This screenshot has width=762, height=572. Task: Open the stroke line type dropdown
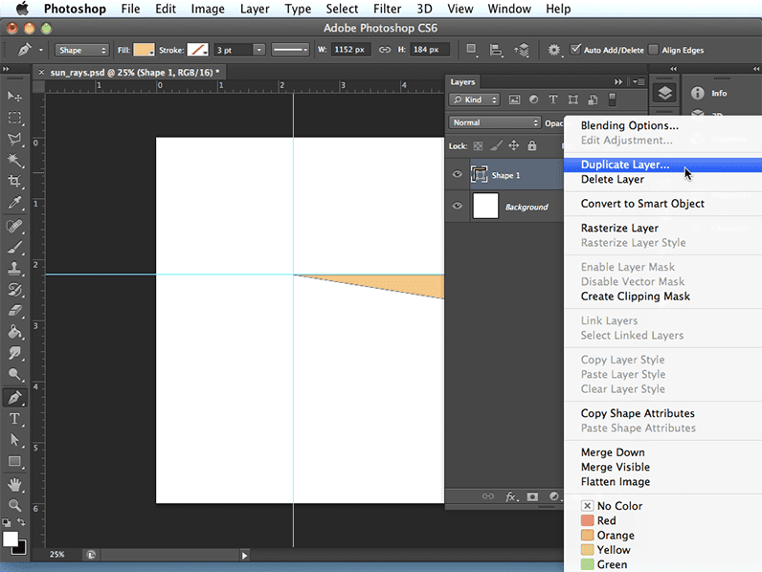[290, 50]
